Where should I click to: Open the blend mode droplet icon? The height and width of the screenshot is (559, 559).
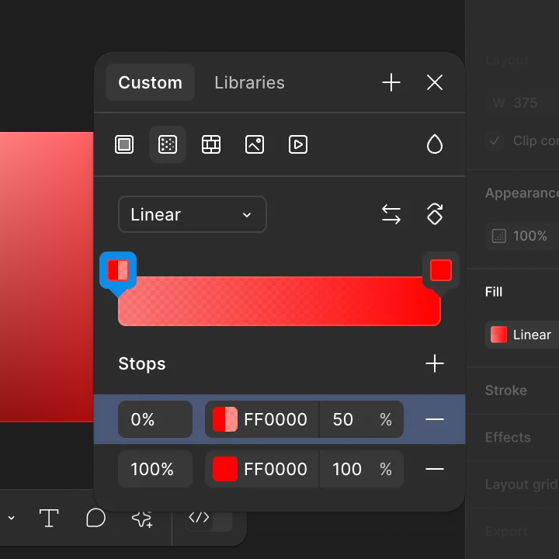[x=435, y=144]
